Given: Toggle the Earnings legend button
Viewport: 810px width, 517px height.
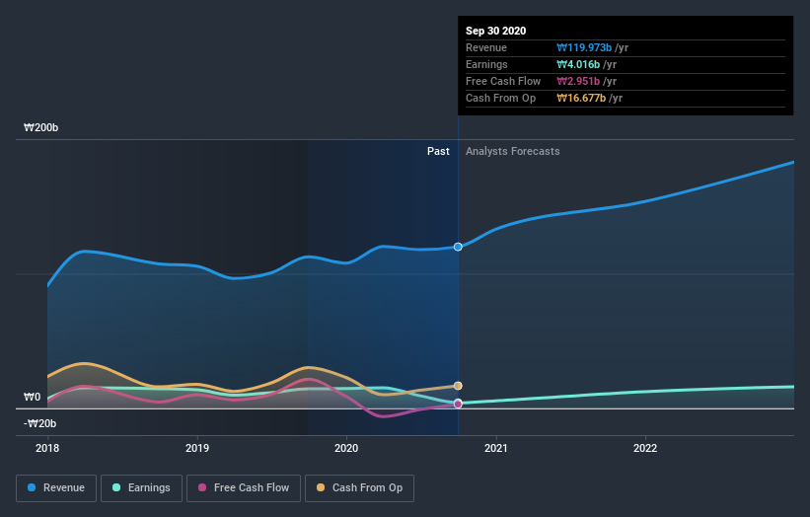Looking at the screenshot, I should point(141,488).
